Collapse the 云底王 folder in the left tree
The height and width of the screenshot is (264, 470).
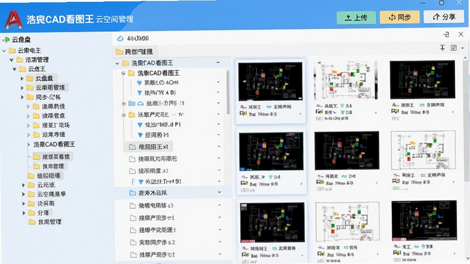pos(14,69)
